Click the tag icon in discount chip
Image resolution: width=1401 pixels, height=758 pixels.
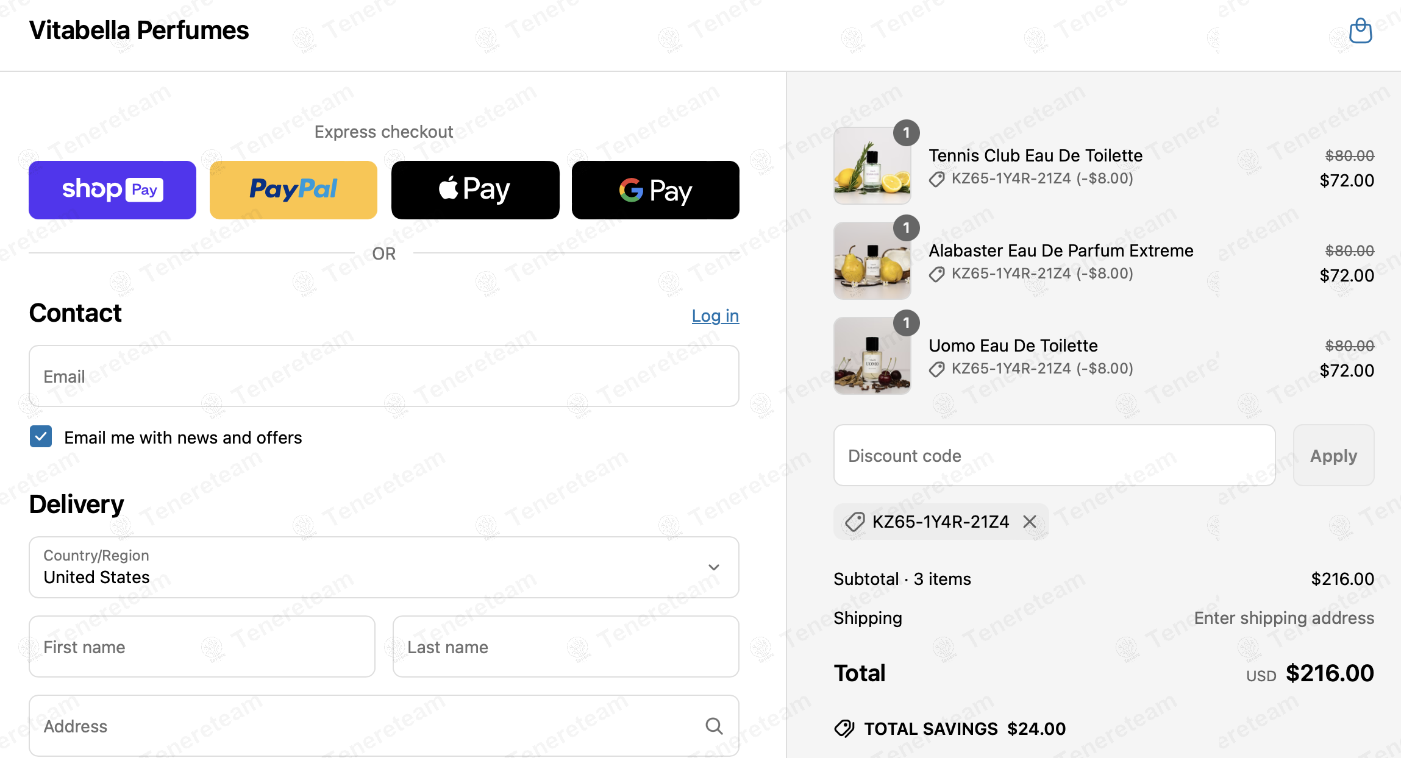click(855, 522)
